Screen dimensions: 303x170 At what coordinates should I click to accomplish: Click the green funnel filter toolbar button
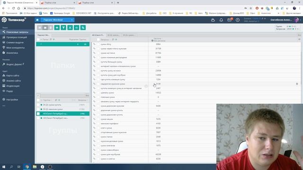point(63,28)
